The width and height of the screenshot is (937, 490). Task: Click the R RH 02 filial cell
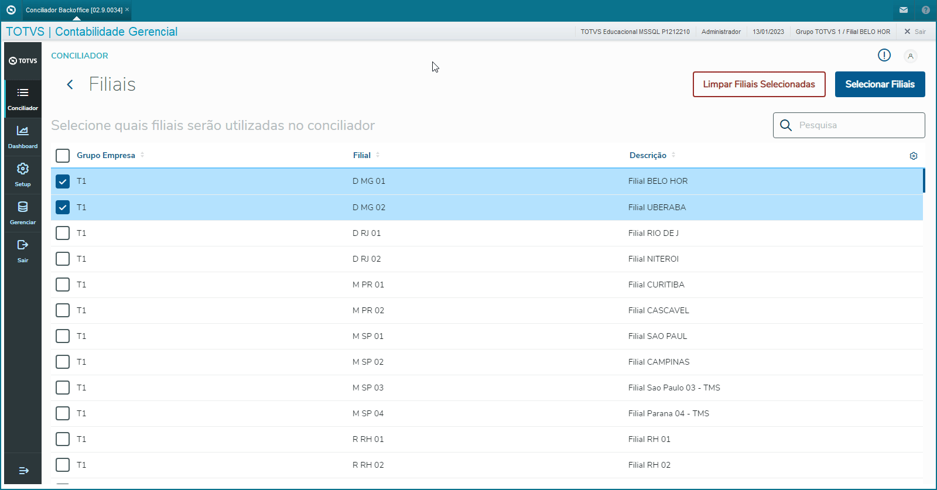(368, 465)
